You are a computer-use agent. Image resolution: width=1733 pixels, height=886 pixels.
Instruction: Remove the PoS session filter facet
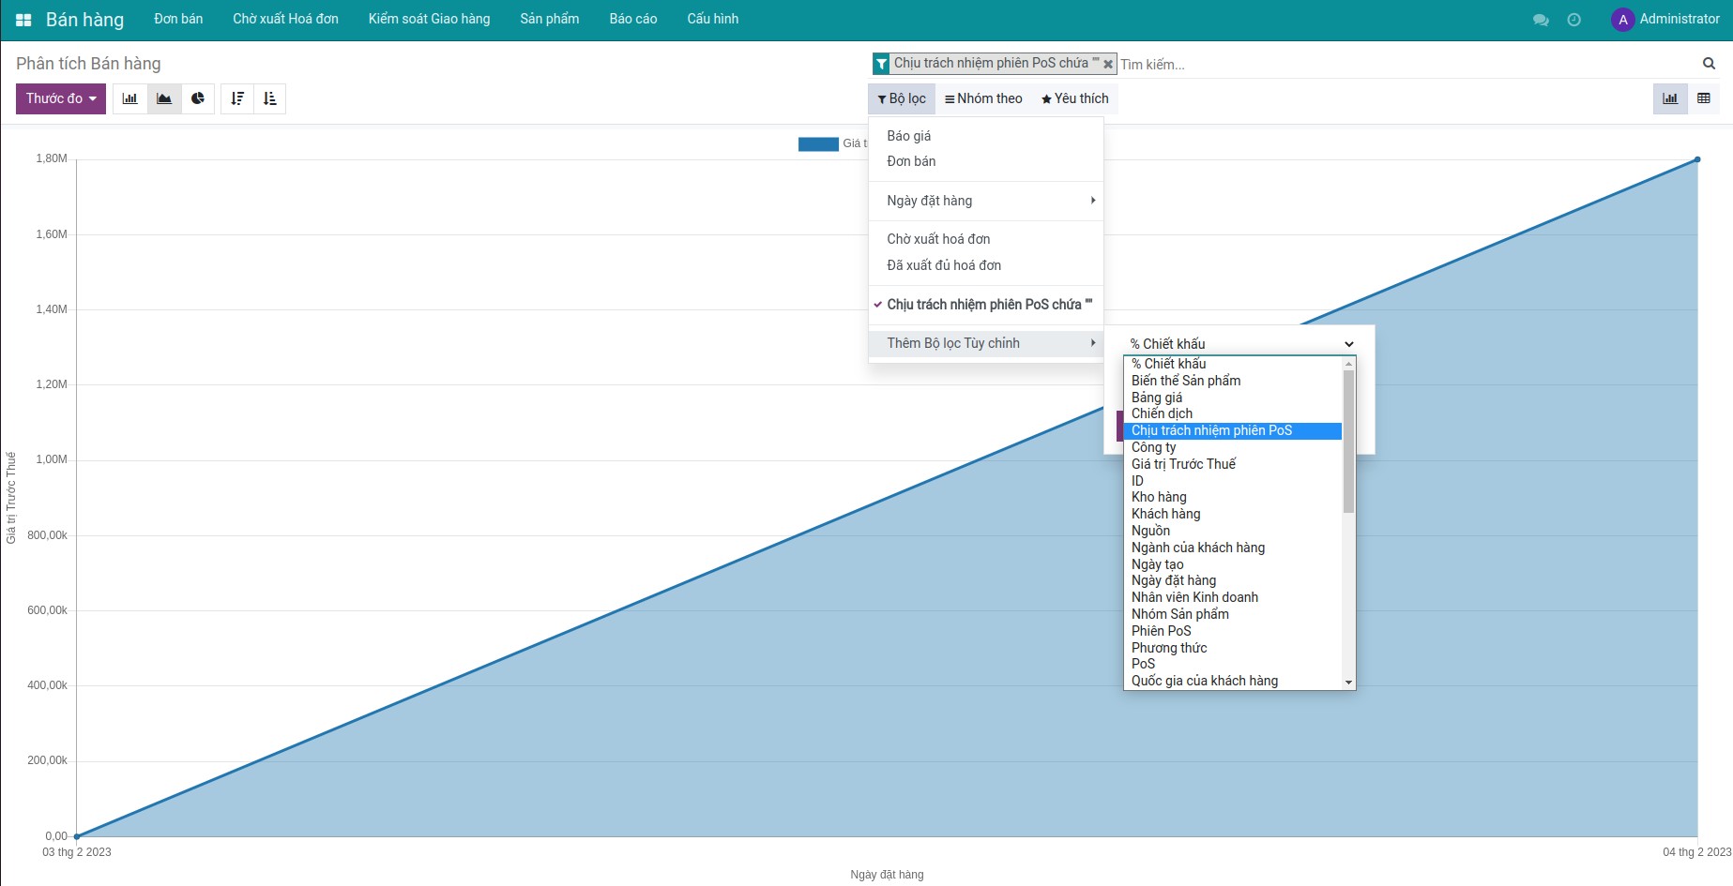click(1107, 64)
